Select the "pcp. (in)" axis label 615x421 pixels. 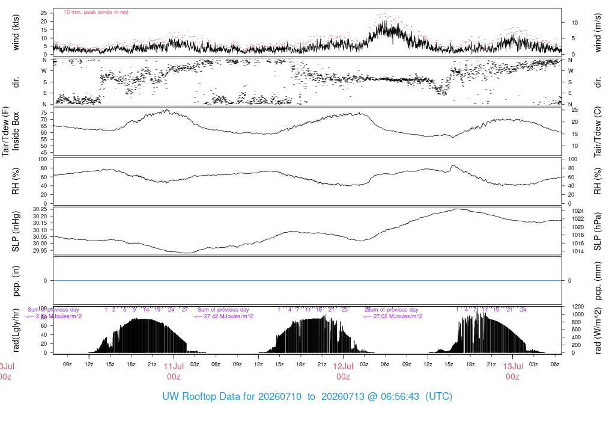(16, 281)
